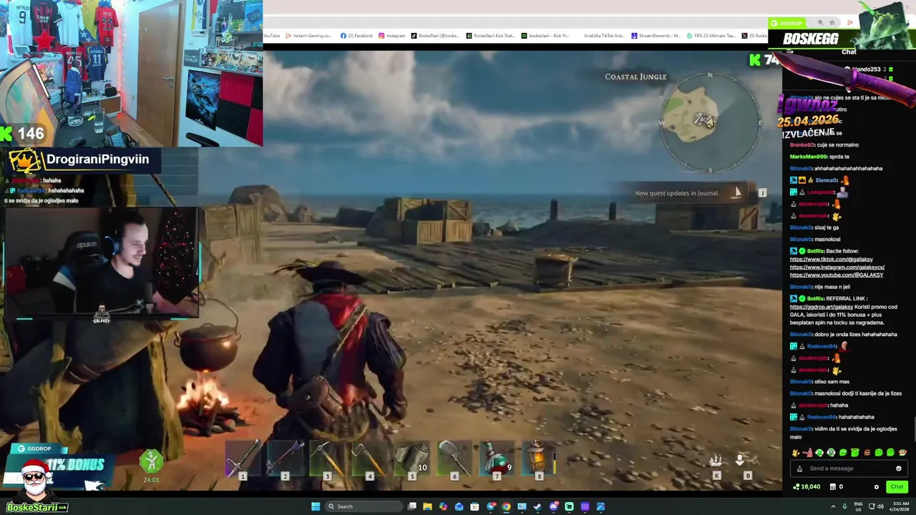This screenshot has width=916, height=515.
Task: Click the pinned Mondo253 username
Action: click(x=866, y=69)
